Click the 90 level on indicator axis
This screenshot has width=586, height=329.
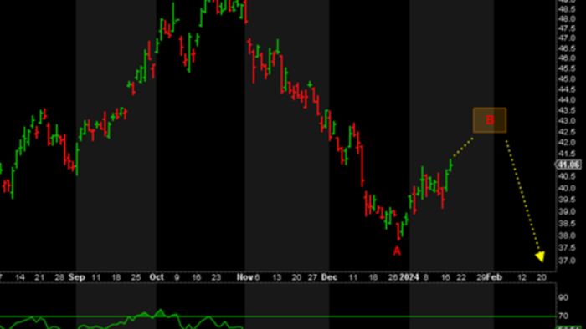pyautogui.click(x=563, y=298)
